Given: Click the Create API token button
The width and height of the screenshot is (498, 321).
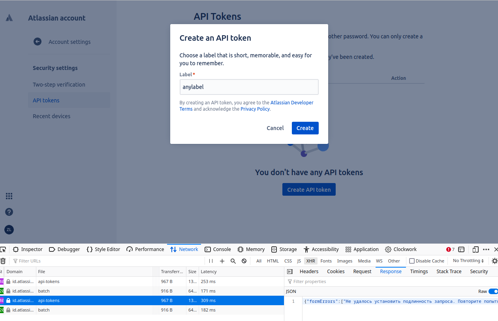Looking at the screenshot, I should (x=309, y=189).
